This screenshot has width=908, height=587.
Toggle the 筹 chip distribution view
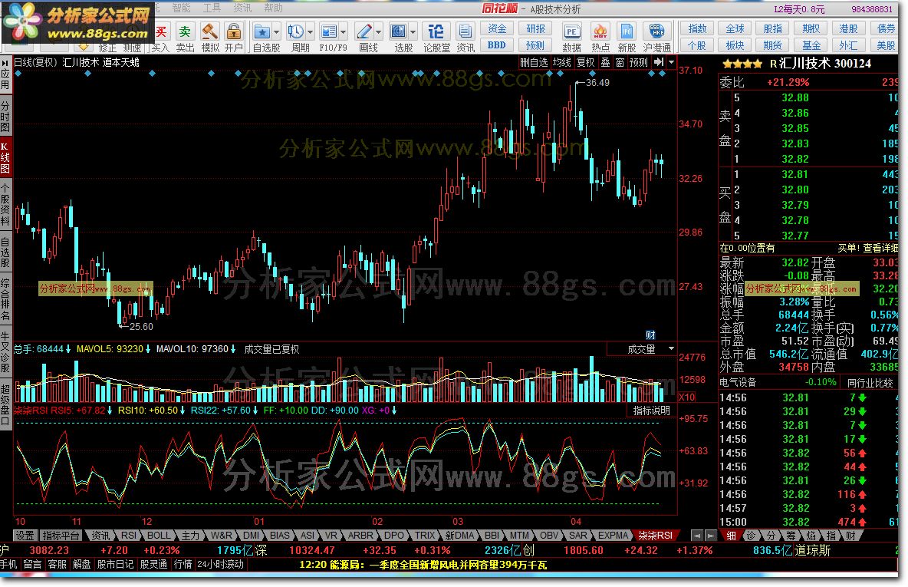[x=791, y=536]
